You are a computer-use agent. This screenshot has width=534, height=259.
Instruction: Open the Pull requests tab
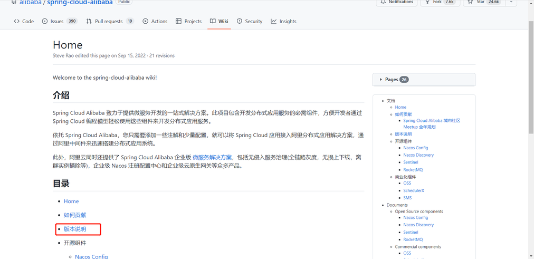[110, 21]
